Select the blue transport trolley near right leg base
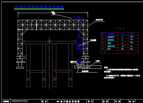Viewport: 143px width, 103px height. (x=79, y=61)
